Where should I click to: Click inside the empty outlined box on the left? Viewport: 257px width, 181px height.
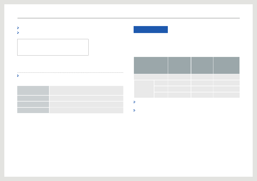tap(53, 47)
